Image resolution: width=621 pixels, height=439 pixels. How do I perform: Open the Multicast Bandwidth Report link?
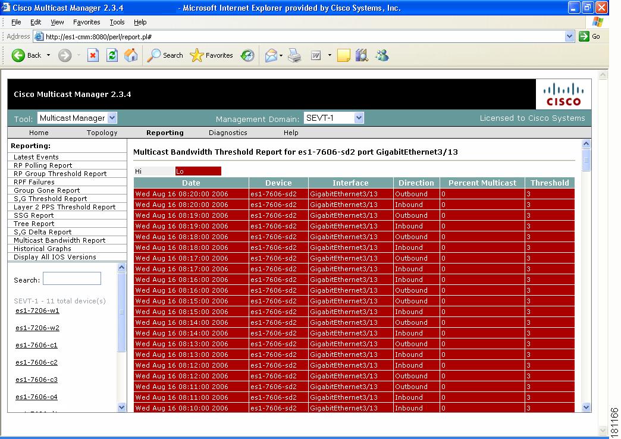click(59, 240)
